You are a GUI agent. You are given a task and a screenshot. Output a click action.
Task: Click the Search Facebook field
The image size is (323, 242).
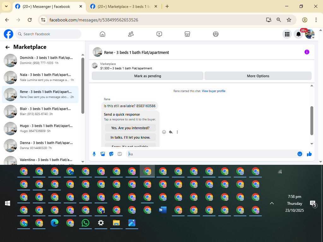point(48,34)
